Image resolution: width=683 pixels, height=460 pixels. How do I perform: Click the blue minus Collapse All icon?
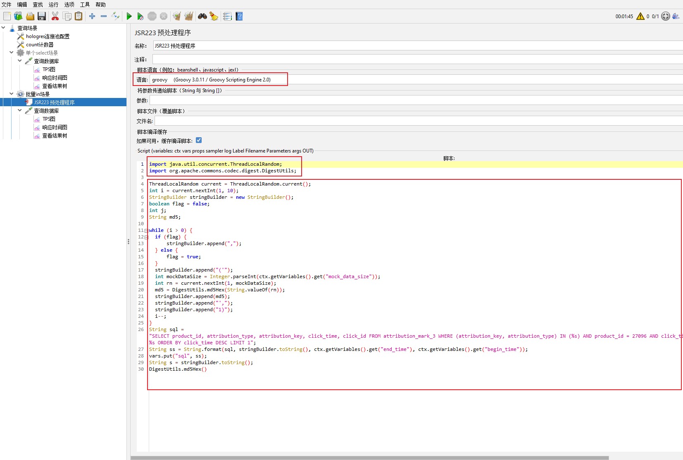click(104, 16)
